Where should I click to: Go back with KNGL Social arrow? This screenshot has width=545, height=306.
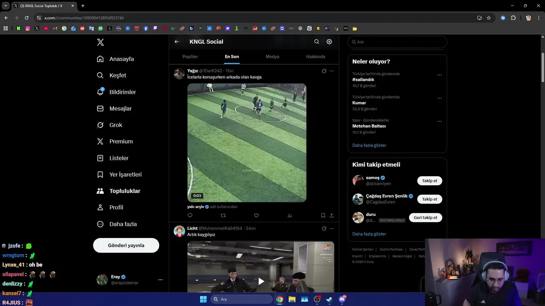pos(177,42)
